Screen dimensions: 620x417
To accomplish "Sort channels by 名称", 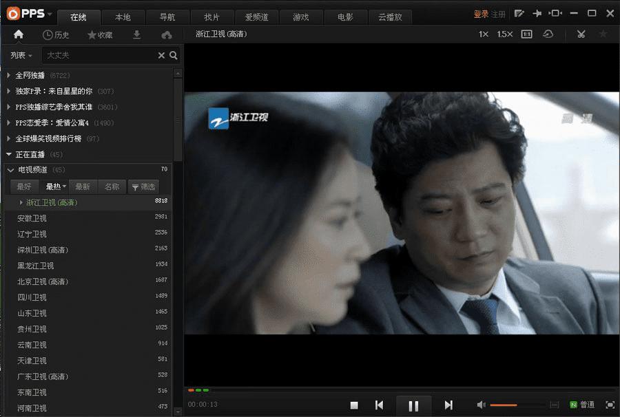I will pyautogui.click(x=112, y=186).
